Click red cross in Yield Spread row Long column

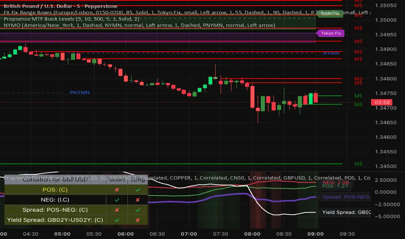(138, 220)
